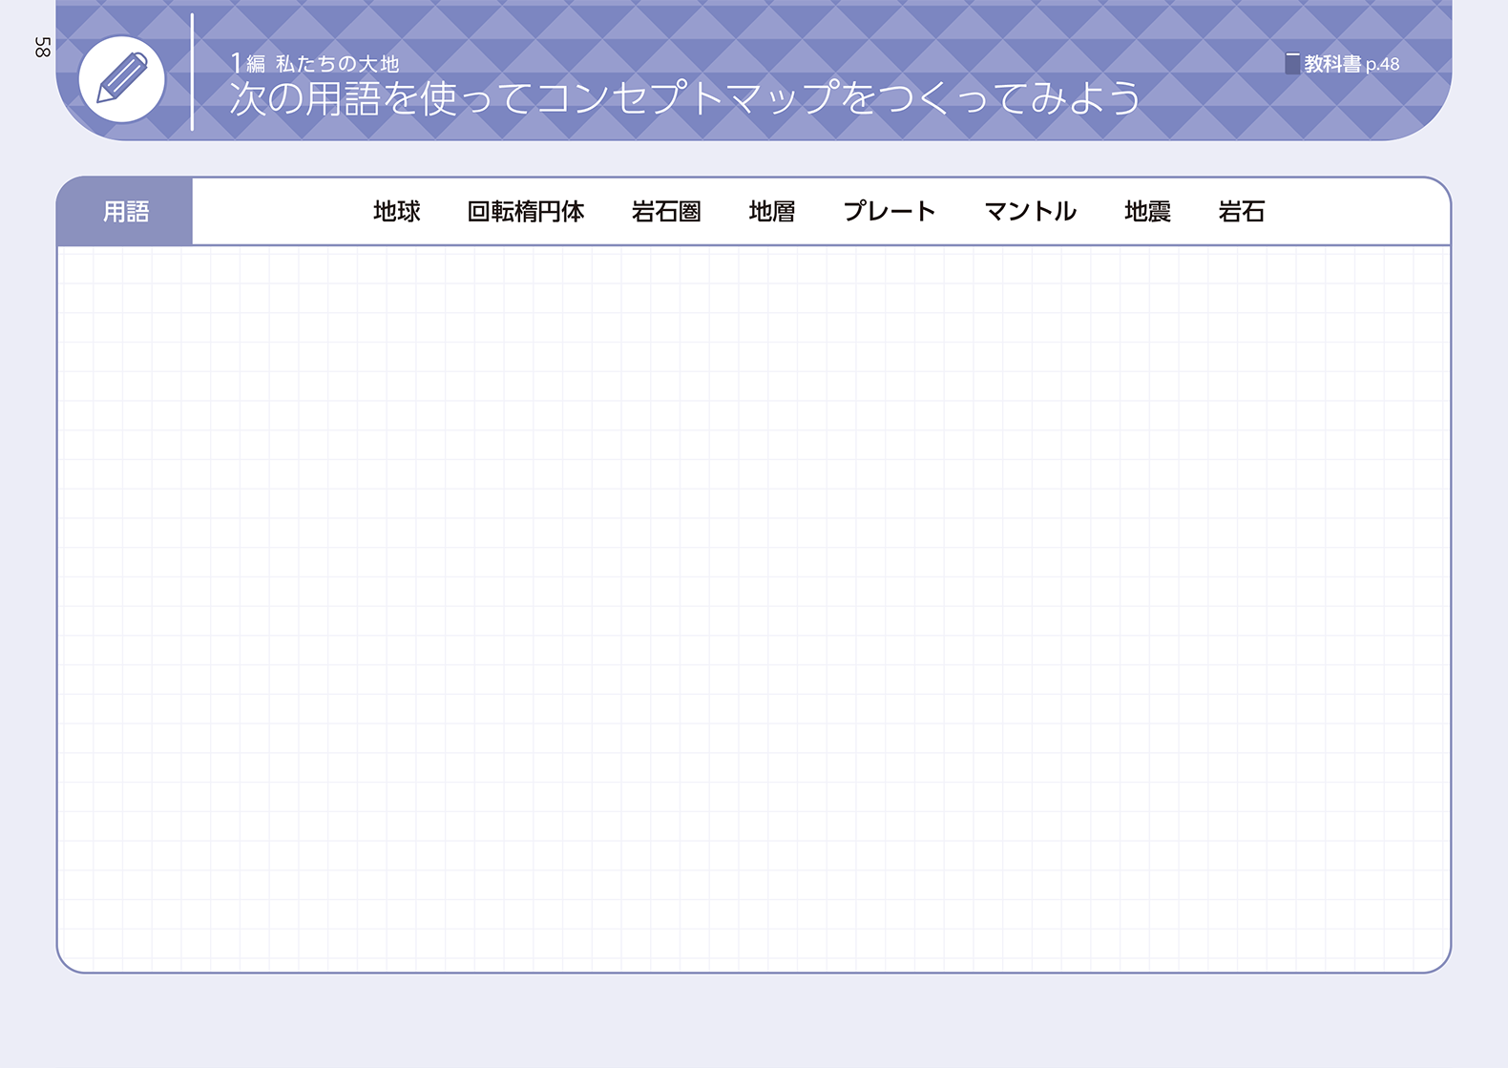Screen dimensions: 1508x1068
Task: Click the term 地震
Action: coord(1147,212)
